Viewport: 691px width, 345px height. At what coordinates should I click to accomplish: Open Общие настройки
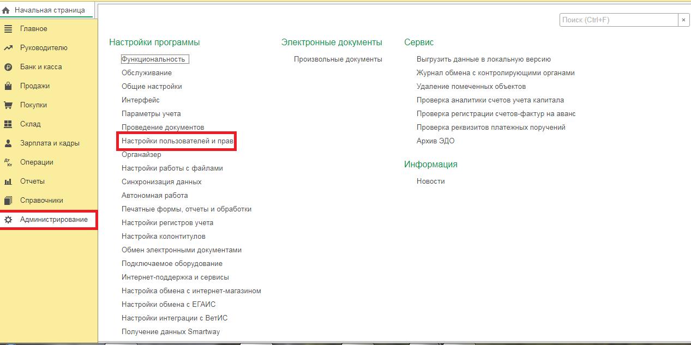point(152,87)
